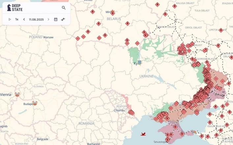
Task: Click the Belgrade city label
Action: point(43,139)
